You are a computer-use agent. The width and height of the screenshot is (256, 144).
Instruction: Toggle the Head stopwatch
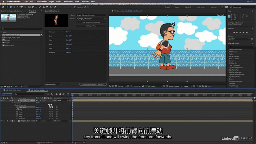17,116
